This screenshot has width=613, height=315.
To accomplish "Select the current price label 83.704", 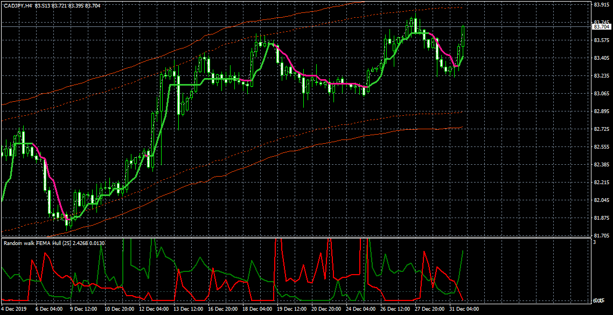I will point(601,26).
